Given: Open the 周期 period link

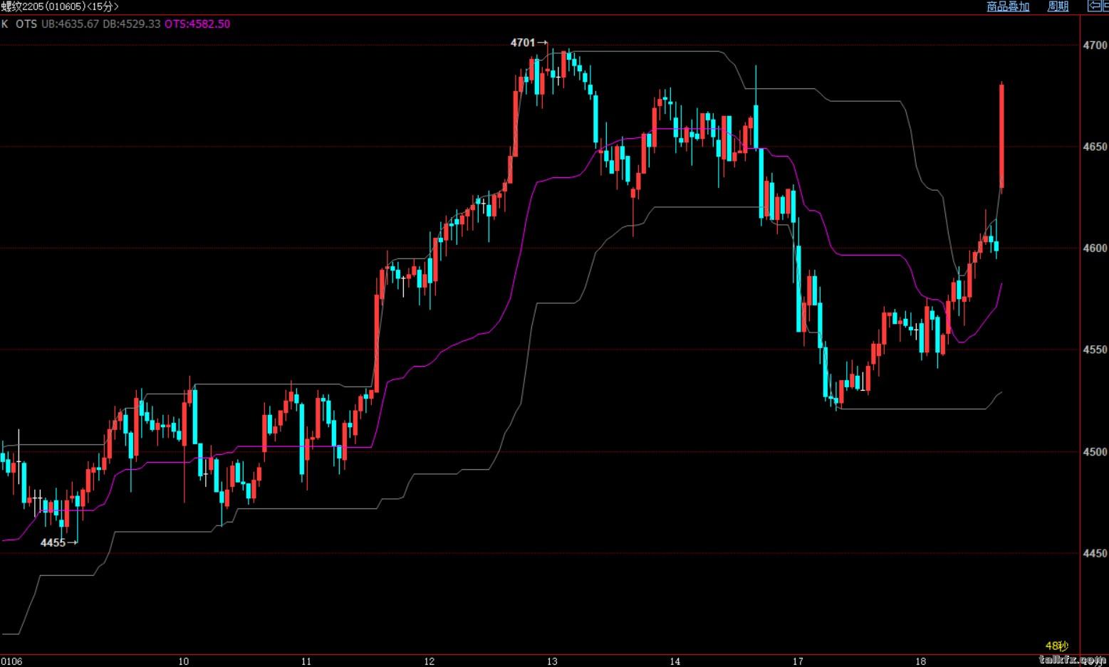Looking at the screenshot, I should coord(1058,6).
